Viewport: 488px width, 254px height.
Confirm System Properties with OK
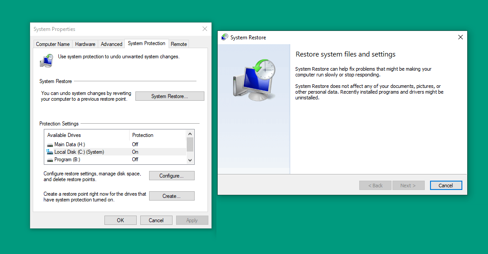[x=120, y=220]
